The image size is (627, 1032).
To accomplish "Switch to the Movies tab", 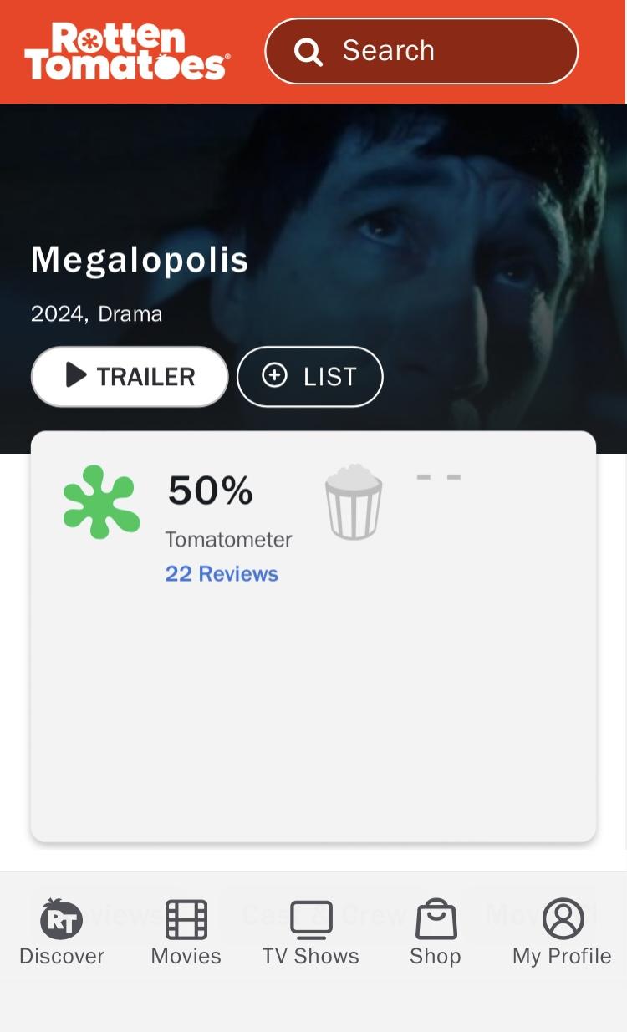I will 186,933.
